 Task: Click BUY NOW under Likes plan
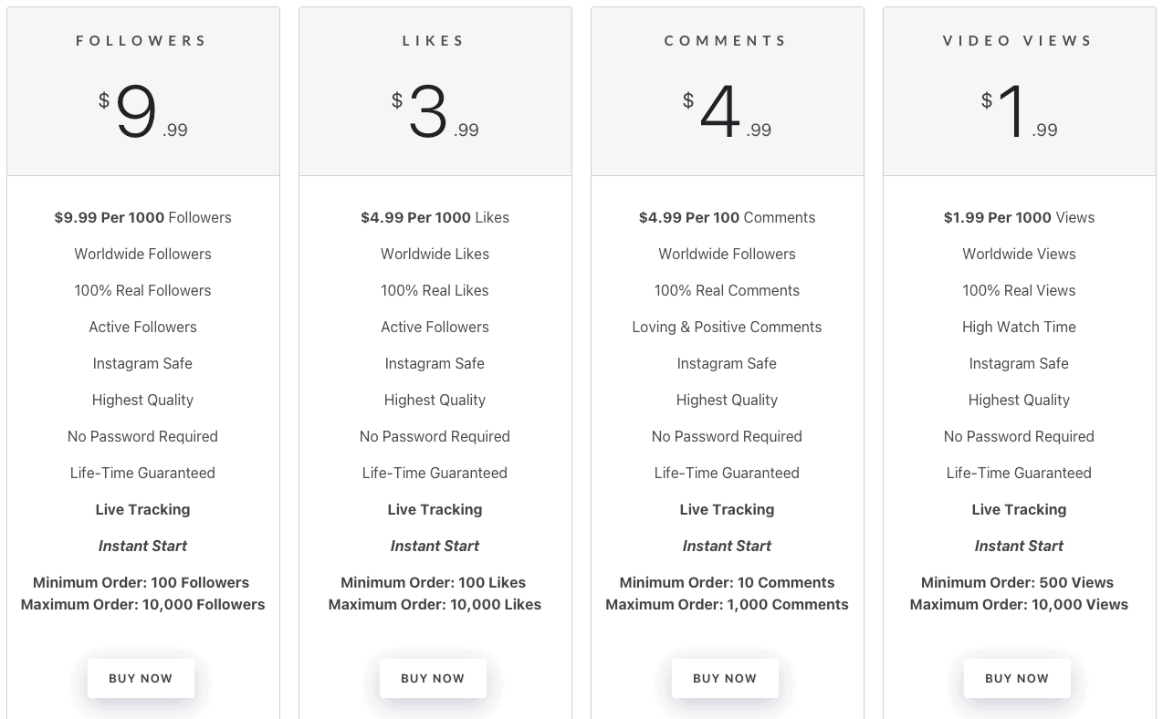click(433, 678)
